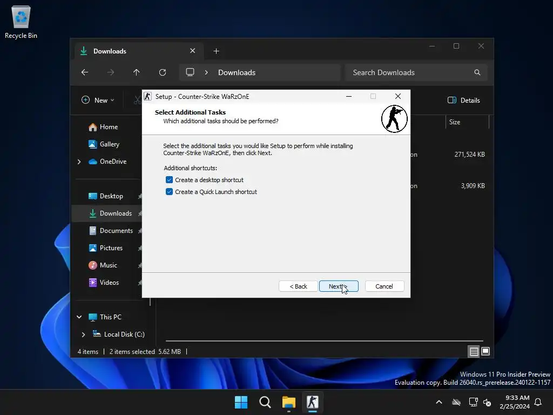Click the Counter-Strike logo in the setup header
The image size is (553, 415).
click(x=394, y=119)
